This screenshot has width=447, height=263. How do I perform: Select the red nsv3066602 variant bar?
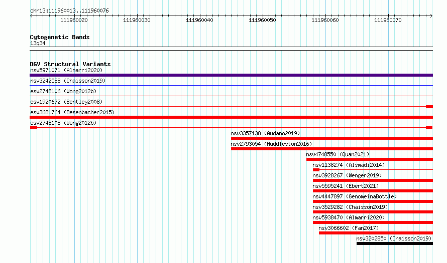(x=376, y=233)
